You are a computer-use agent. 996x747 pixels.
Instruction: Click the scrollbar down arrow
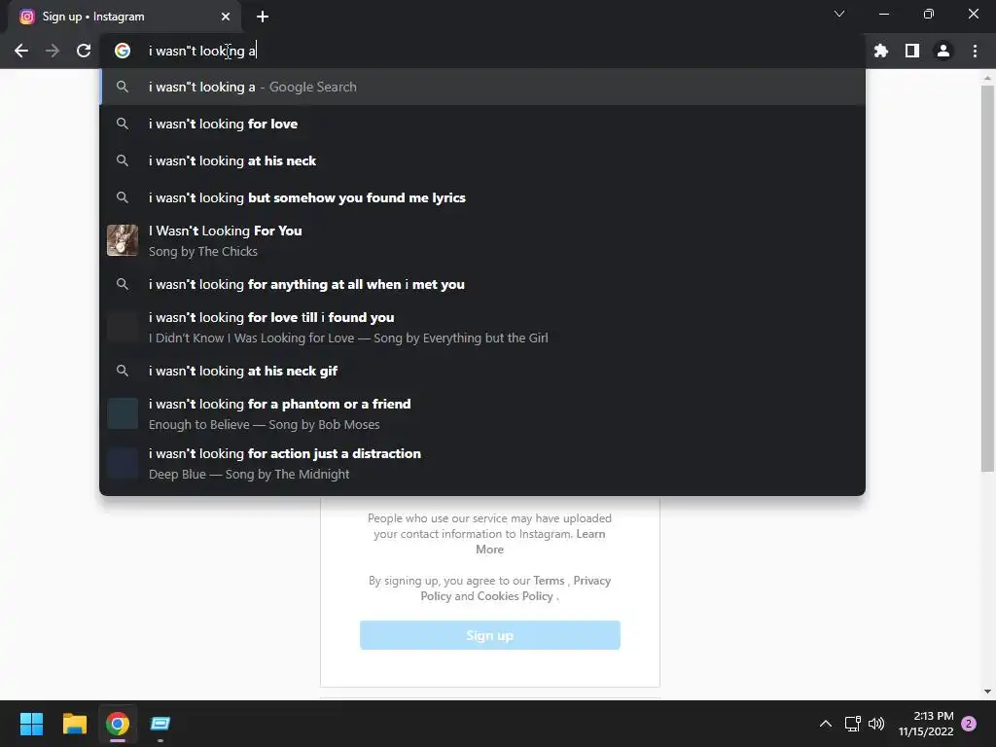(x=987, y=692)
